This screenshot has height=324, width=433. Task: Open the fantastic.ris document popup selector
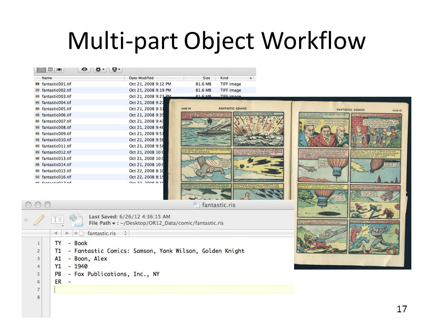point(101,234)
